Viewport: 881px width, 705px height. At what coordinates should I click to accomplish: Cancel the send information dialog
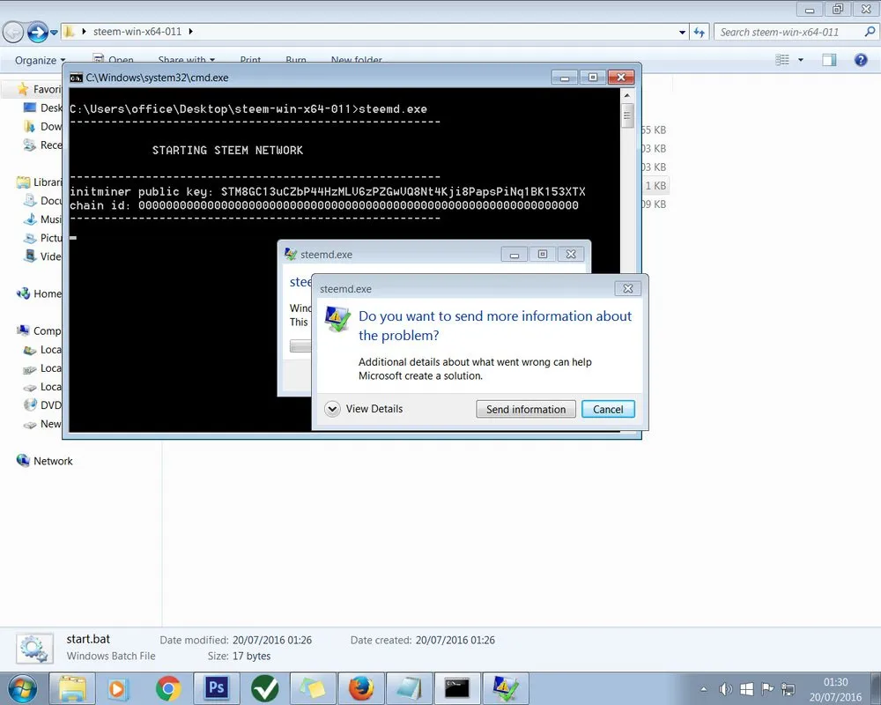tap(608, 409)
